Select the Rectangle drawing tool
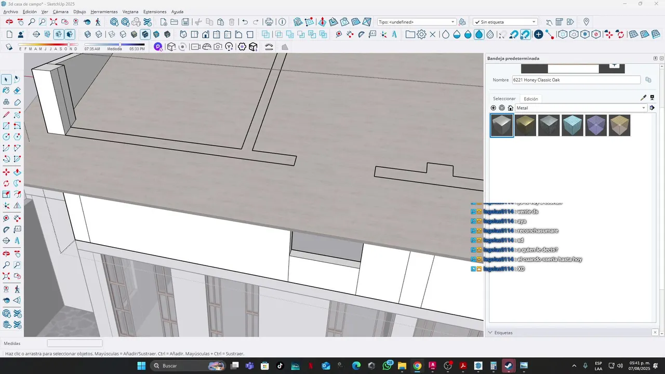 tap(6, 126)
